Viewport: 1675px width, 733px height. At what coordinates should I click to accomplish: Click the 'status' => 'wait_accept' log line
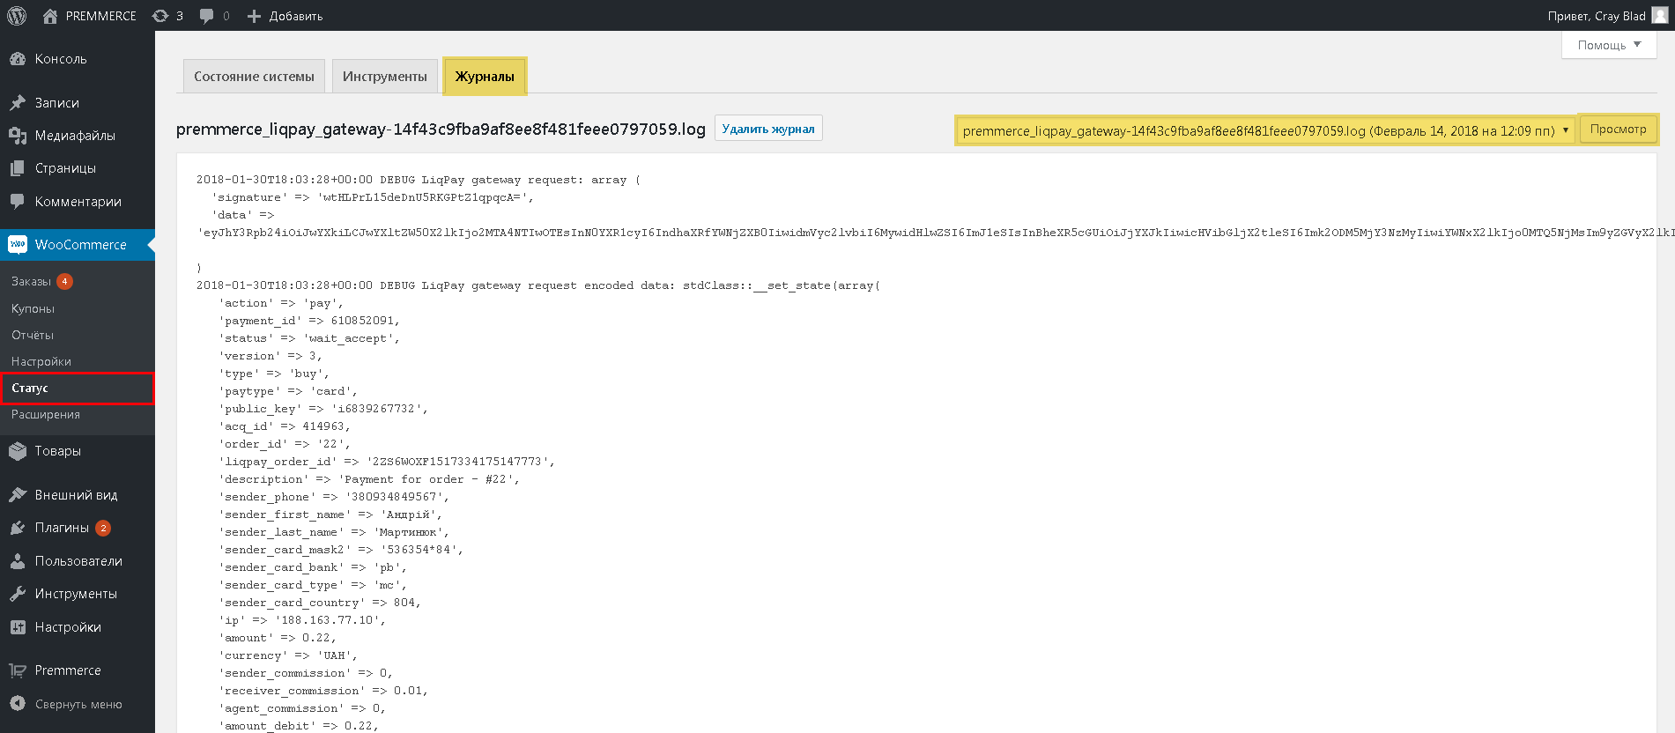(309, 338)
